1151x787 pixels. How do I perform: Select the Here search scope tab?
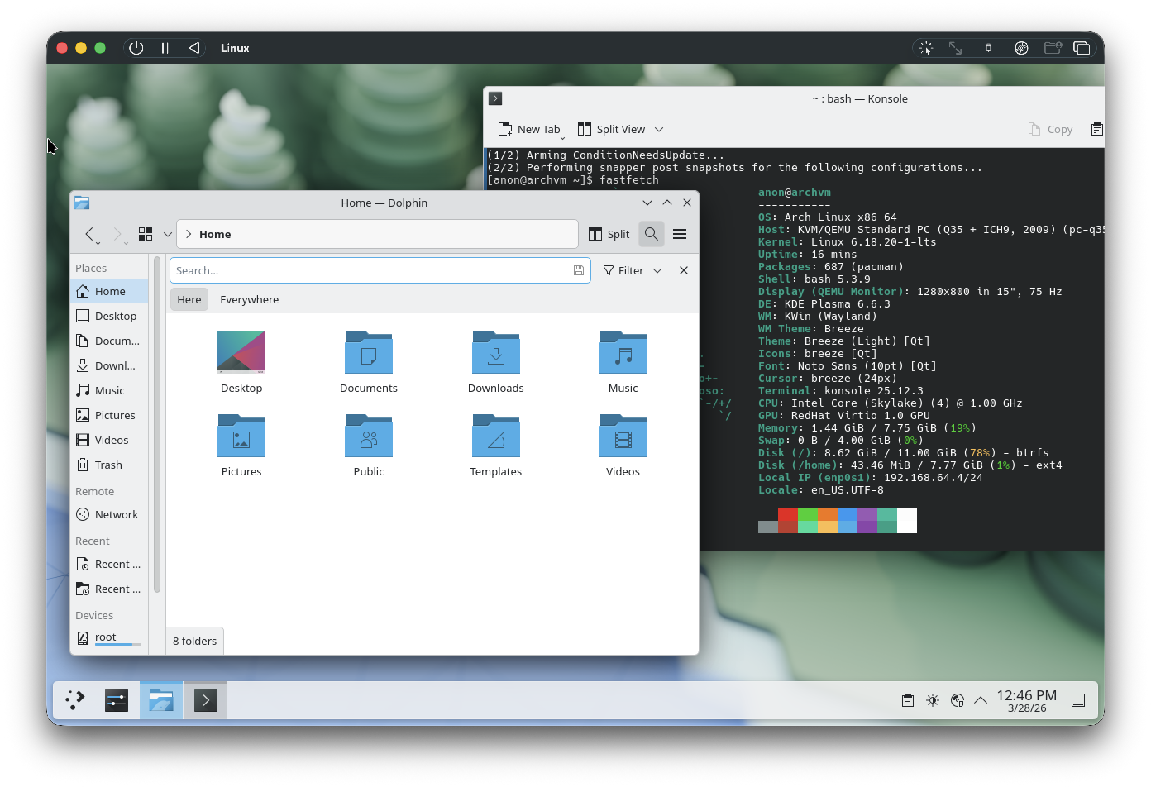[x=189, y=300]
